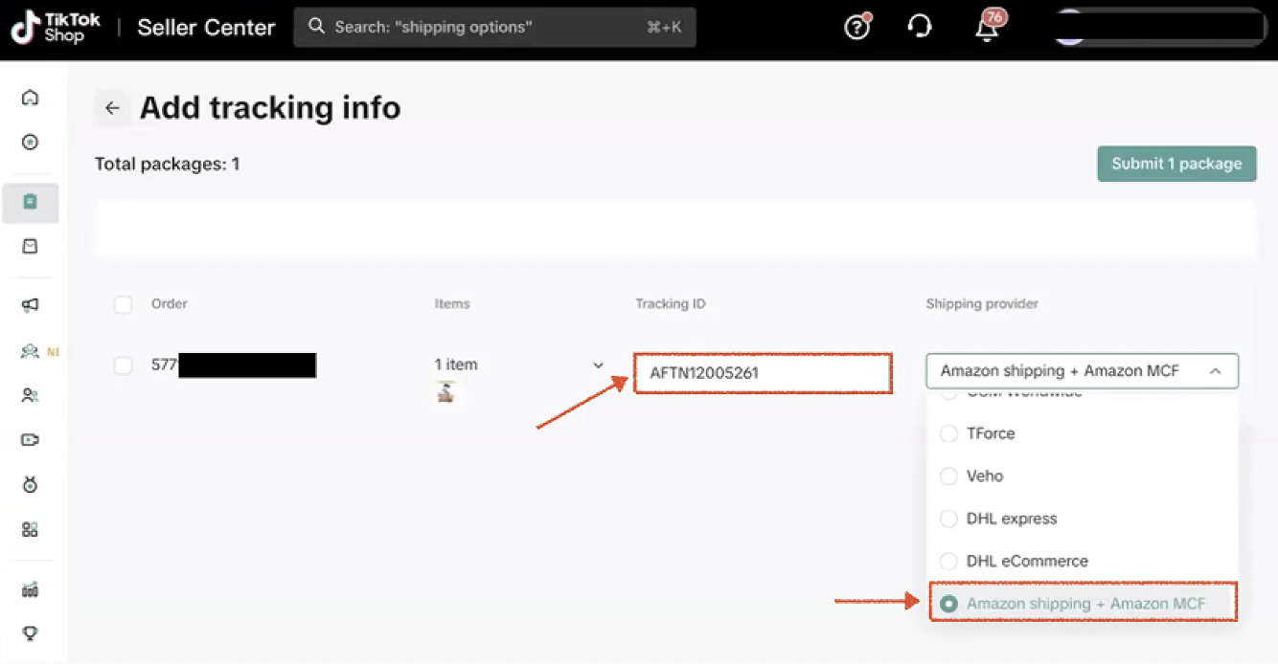The height and width of the screenshot is (664, 1278).
Task: Click the Home icon in sidebar
Action: click(31, 98)
